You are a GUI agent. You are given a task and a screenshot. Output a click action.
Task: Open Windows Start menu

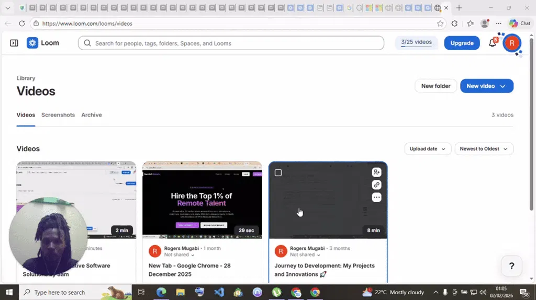pyautogui.click(x=9, y=292)
